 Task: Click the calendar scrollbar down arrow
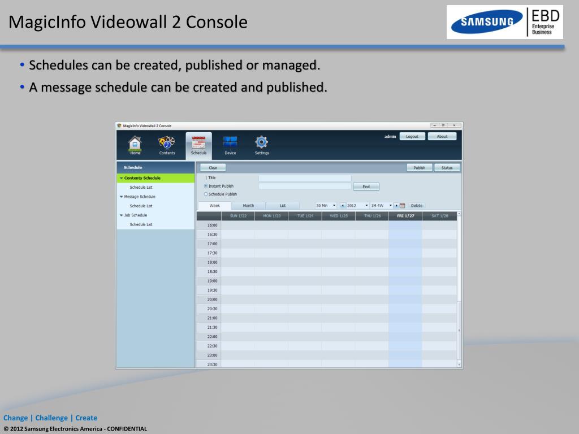point(459,364)
